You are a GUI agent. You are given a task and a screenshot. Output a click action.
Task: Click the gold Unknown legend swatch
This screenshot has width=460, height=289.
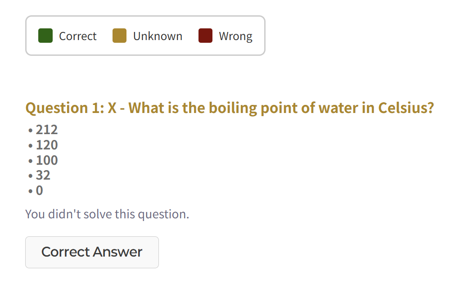coord(119,36)
